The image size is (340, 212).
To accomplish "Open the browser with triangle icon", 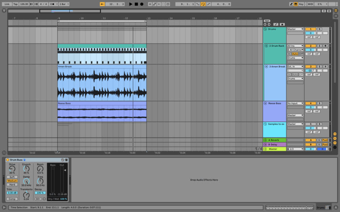I will [x=4, y=10].
